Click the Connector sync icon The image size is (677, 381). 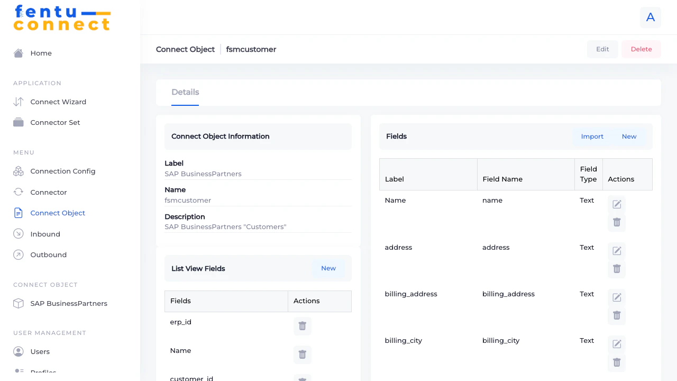[x=19, y=192]
